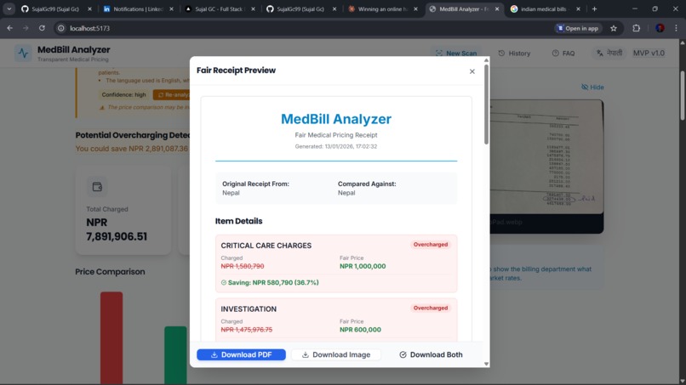Click the MVP v1.0 badge
The image size is (686, 385).
point(649,53)
